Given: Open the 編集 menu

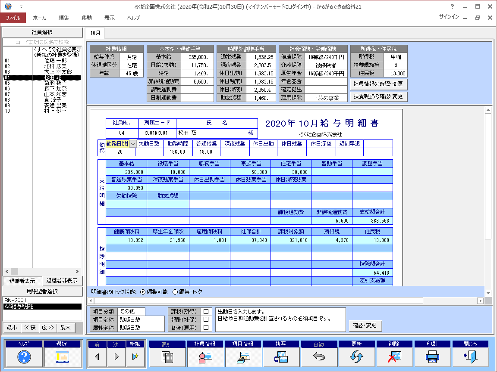Looking at the screenshot, I should 64,18.
